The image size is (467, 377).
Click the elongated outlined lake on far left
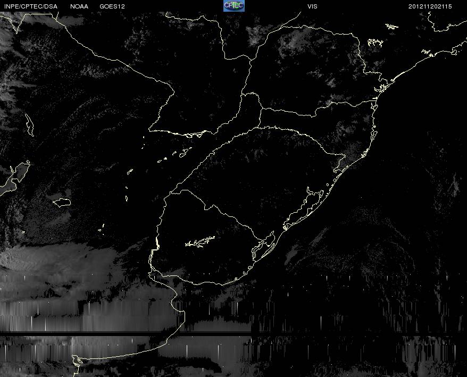(29, 125)
